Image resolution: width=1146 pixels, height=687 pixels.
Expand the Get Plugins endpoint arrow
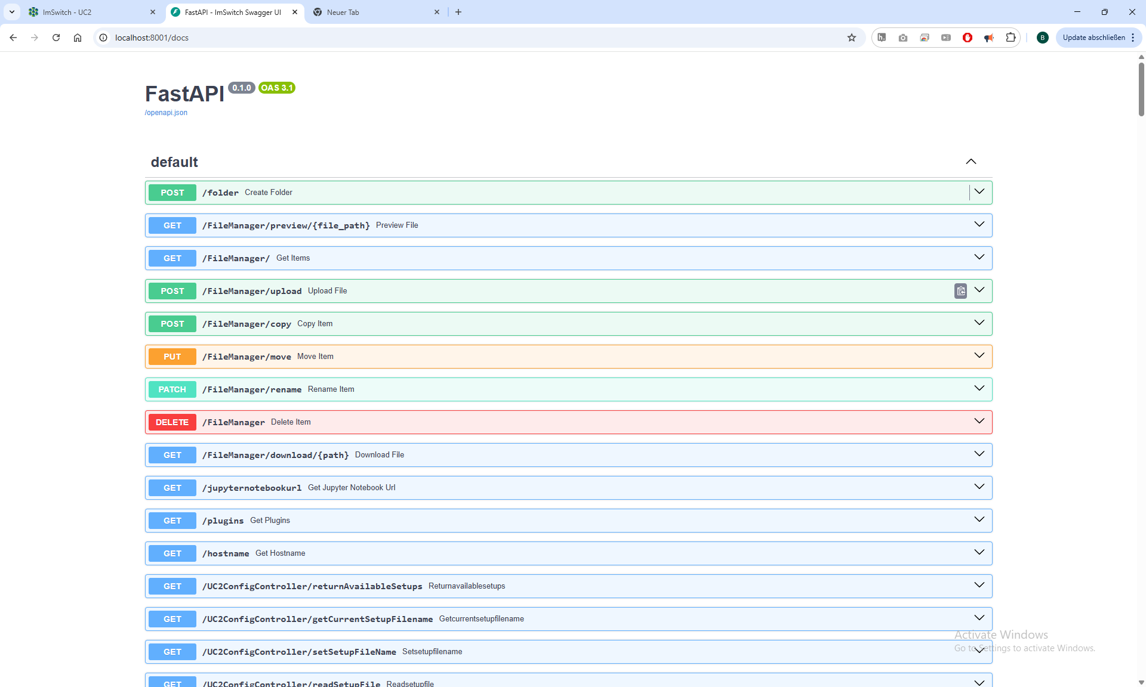pos(979,519)
